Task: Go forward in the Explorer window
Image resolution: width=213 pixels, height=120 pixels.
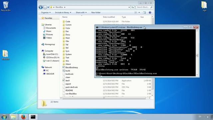Action: pos(45,7)
